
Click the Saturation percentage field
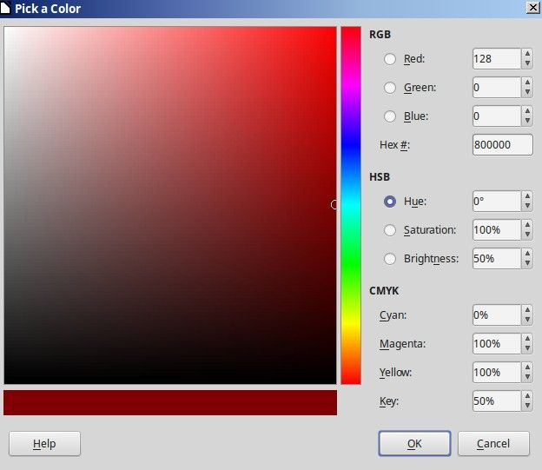496,230
